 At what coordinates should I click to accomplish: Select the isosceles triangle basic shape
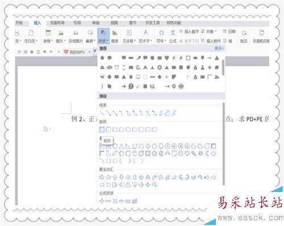point(122,146)
